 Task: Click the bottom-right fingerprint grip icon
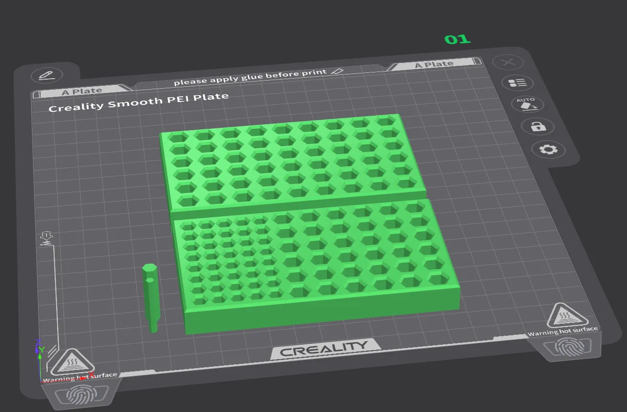[x=570, y=346]
